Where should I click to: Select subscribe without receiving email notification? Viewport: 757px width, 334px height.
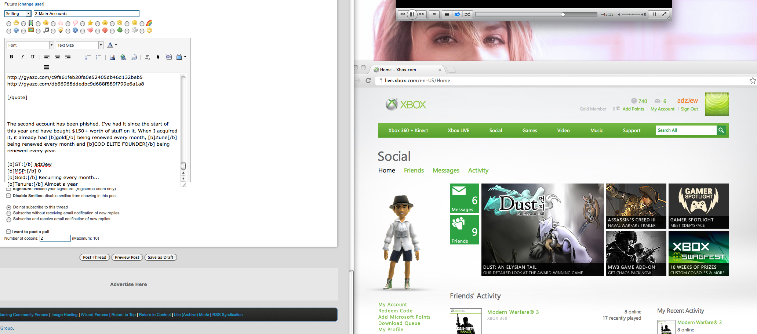pyautogui.click(x=9, y=213)
